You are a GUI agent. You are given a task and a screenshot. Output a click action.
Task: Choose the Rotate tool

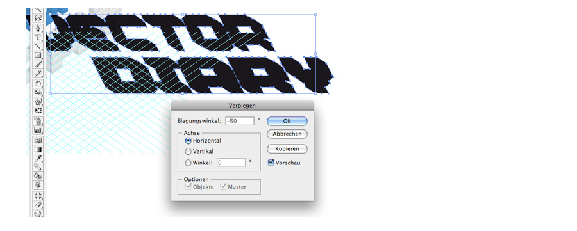point(38,84)
